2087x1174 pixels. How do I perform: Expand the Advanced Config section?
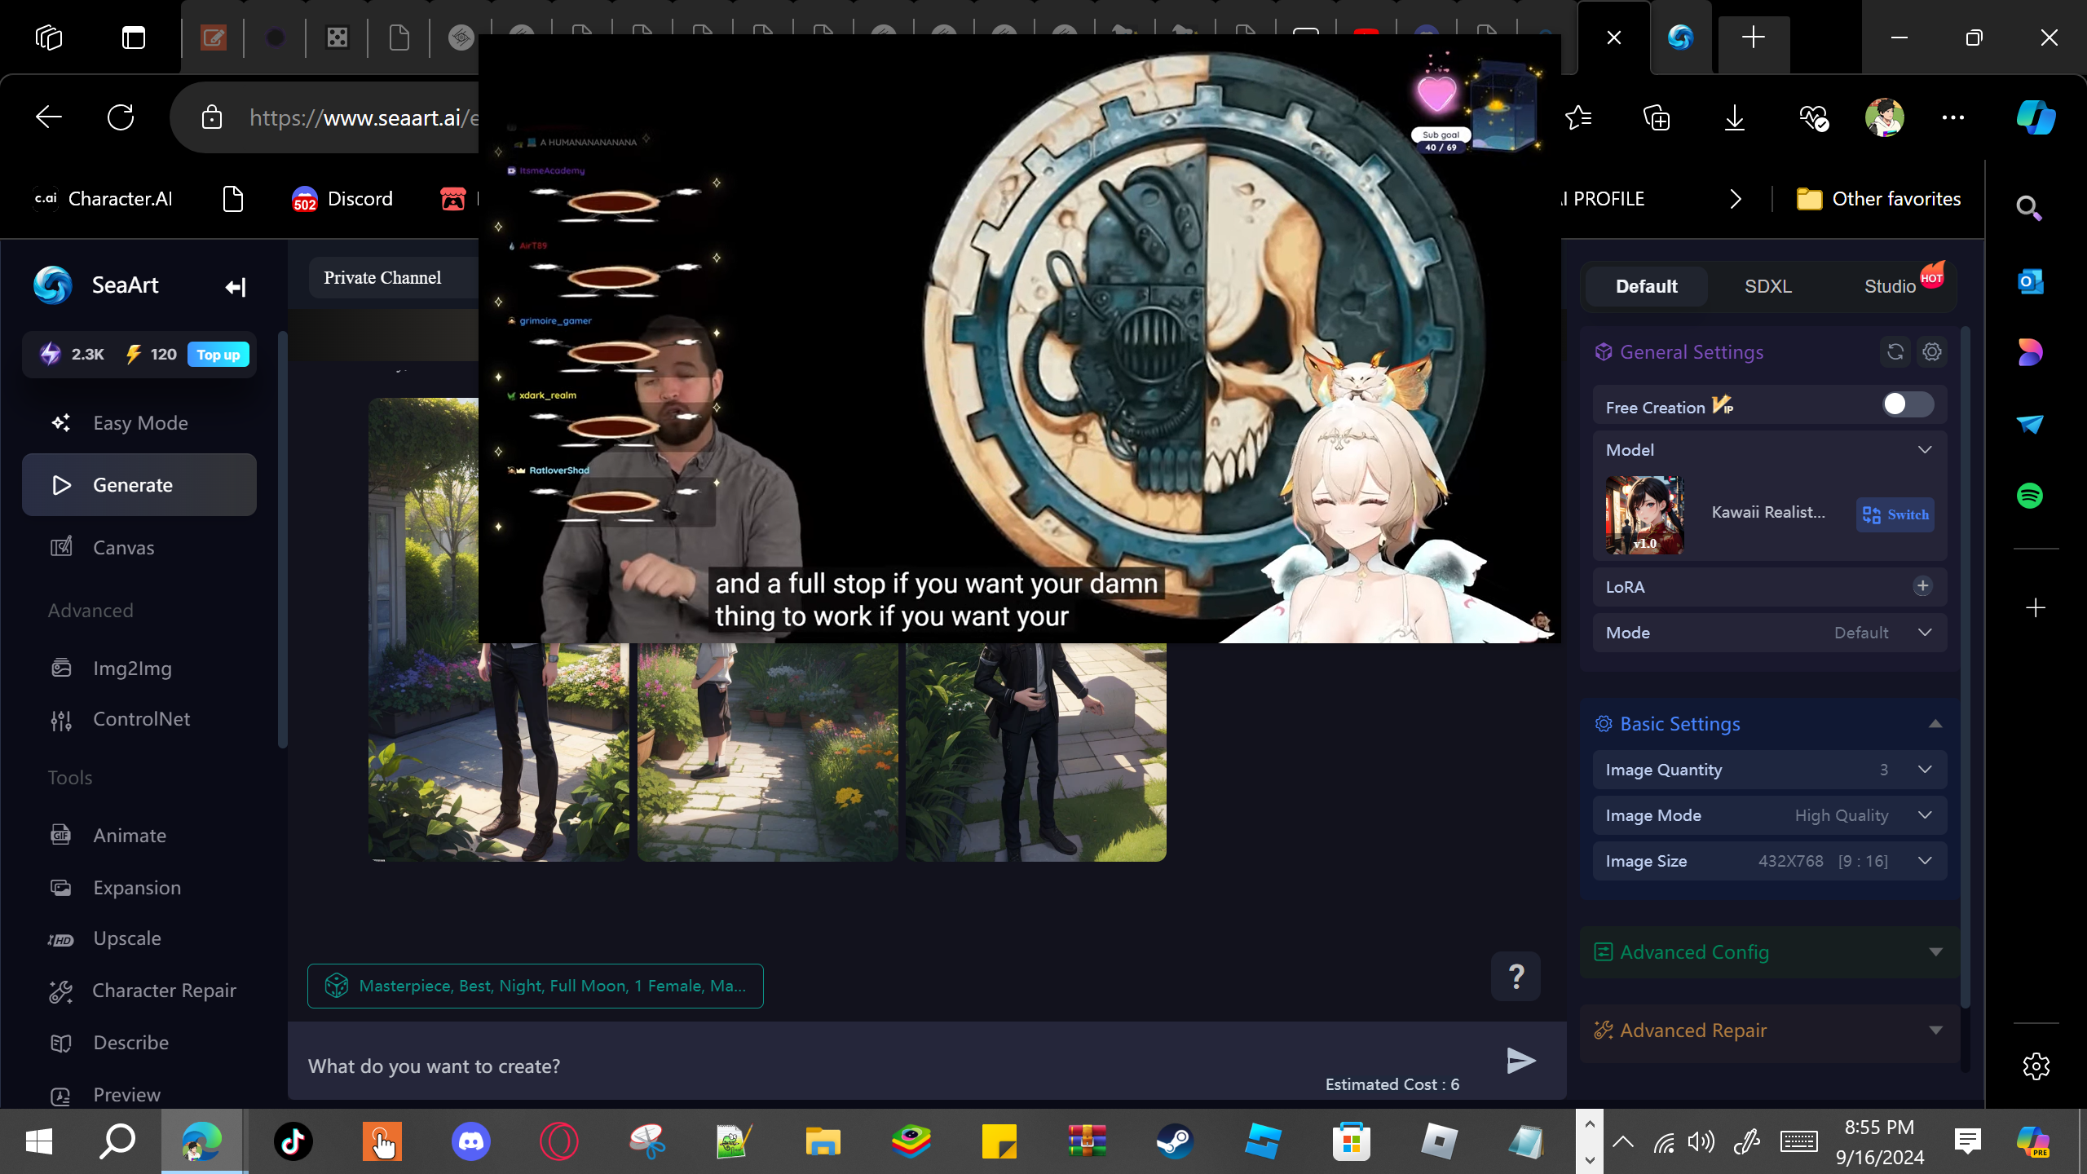(1935, 952)
